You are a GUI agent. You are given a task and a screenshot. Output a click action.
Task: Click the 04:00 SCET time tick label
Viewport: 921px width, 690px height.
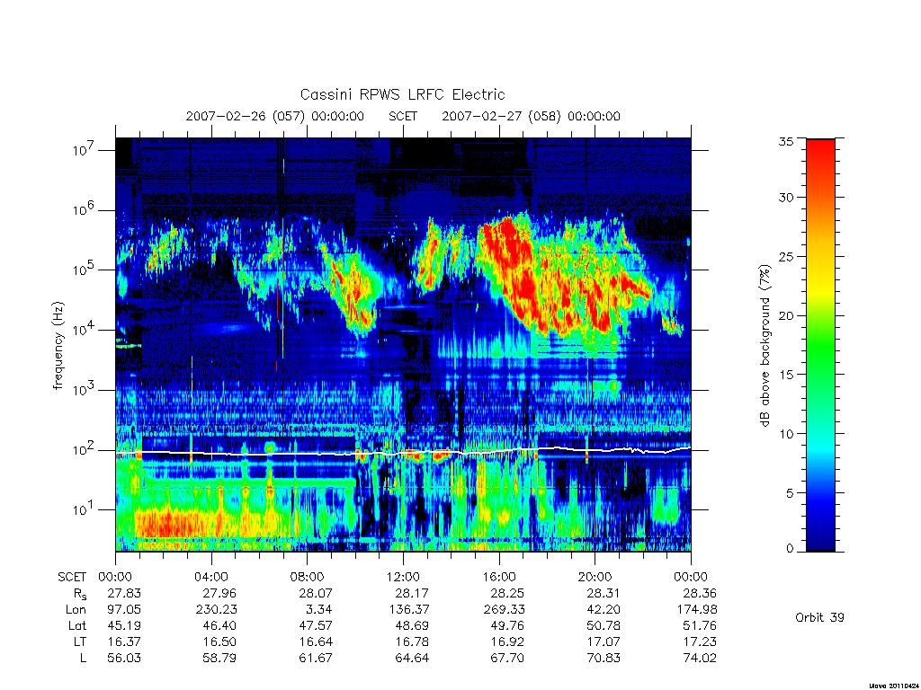coord(211,577)
